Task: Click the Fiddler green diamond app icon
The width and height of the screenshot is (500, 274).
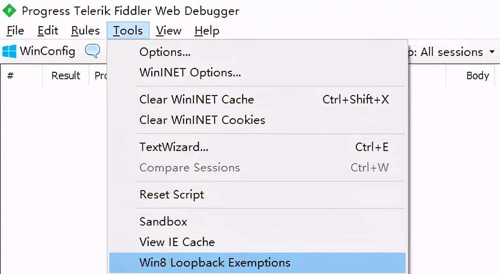Action: pyautogui.click(x=9, y=10)
